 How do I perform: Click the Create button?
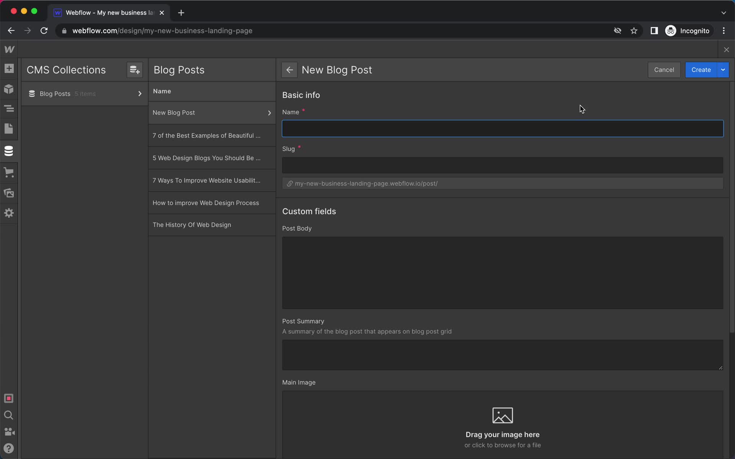click(x=701, y=70)
